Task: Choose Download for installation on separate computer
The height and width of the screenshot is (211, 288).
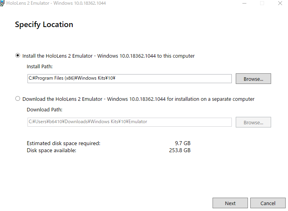Action: pos(18,98)
